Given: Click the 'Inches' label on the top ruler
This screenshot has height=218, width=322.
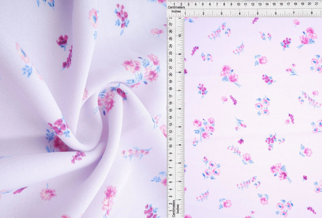Looking at the screenshot, I should (176, 11).
